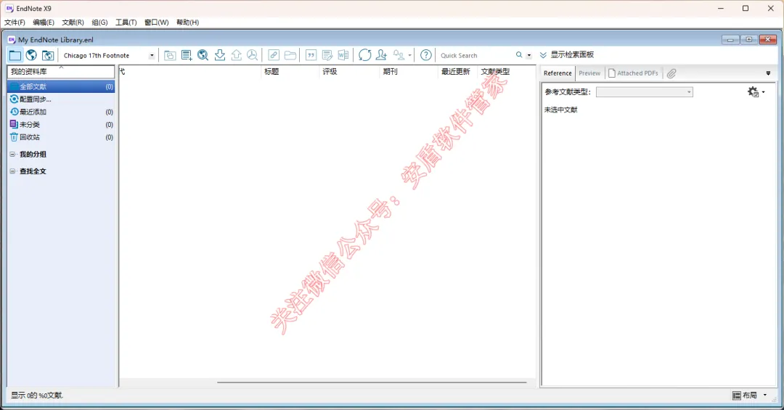This screenshot has height=410, width=784.
Task: Click into the Quick Search field
Action: tap(475, 55)
